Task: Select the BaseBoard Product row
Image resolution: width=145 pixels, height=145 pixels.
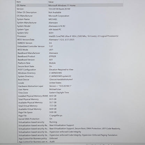Action: [70, 56]
